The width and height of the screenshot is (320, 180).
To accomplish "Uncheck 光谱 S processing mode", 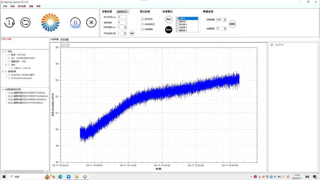I will point(177,18).
